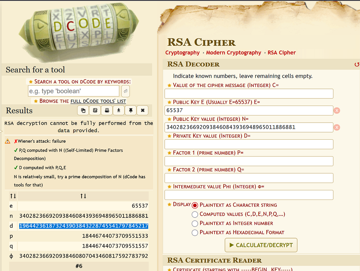Click the Intermediate value Phi input

point(249,195)
